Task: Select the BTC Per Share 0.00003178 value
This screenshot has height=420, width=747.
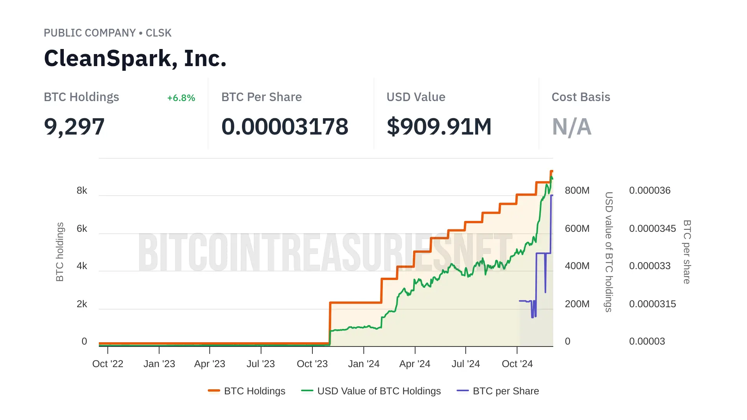Action: [285, 127]
